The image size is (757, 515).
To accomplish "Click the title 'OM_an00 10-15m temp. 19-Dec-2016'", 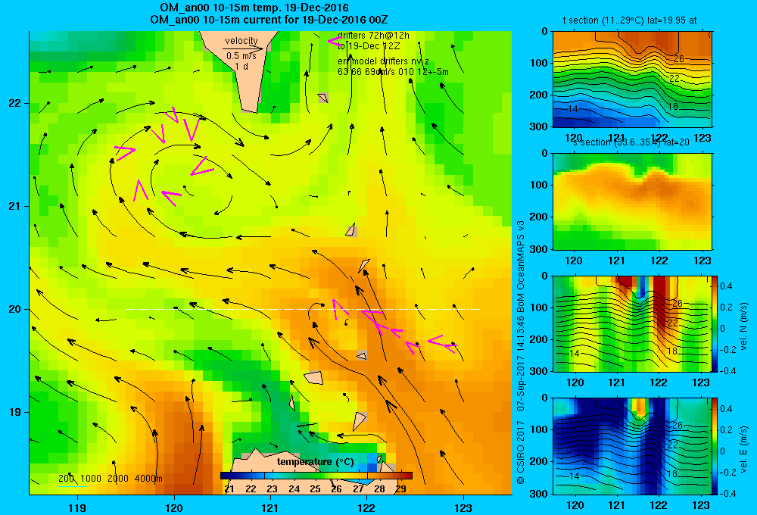I will click(254, 8).
